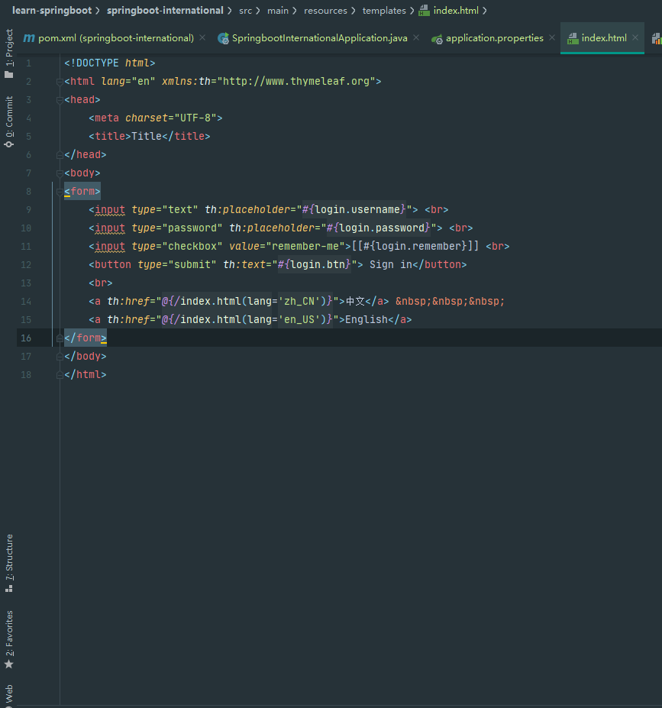Click line number 1 in gutter
This screenshot has width=662, height=708.
[x=28, y=63]
